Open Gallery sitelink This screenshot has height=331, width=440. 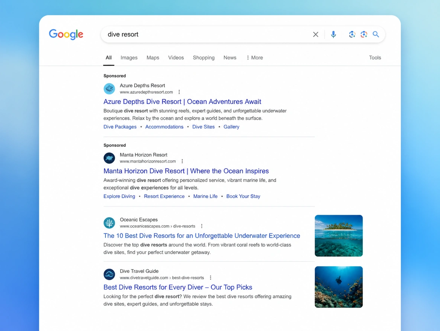[x=231, y=127]
